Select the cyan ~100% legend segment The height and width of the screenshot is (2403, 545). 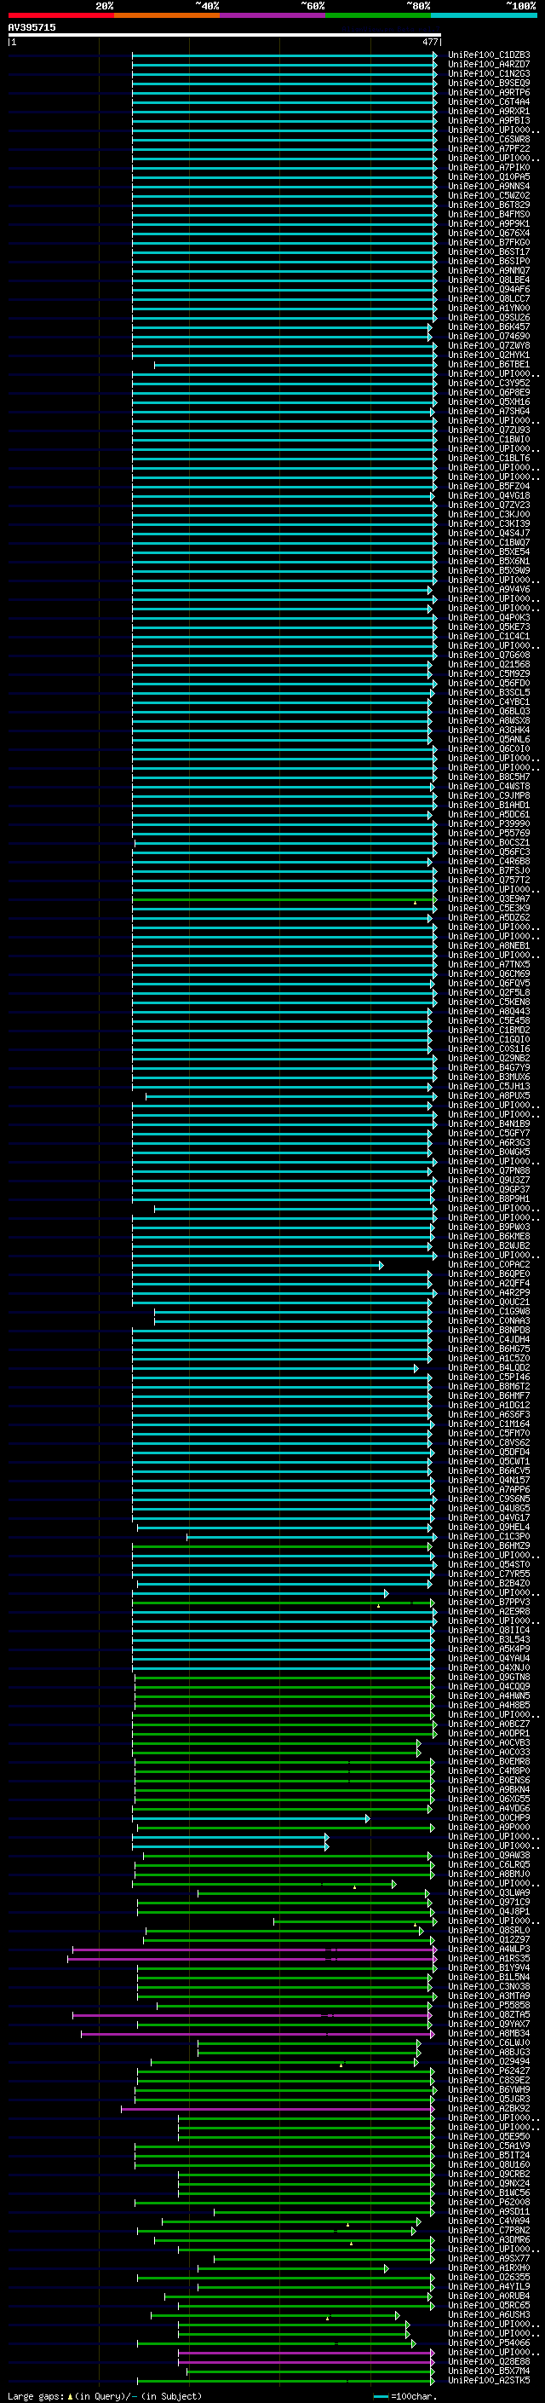[484, 15]
